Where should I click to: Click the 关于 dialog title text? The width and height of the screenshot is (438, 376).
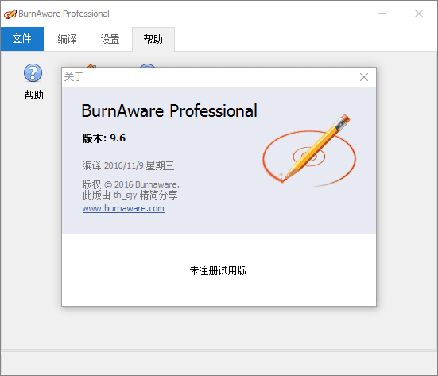click(74, 77)
